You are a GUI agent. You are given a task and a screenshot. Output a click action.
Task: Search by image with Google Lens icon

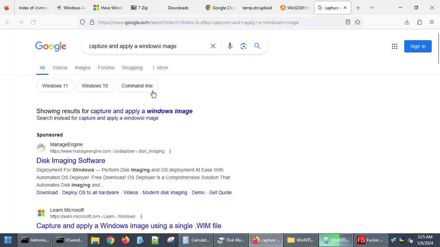click(x=244, y=46)
